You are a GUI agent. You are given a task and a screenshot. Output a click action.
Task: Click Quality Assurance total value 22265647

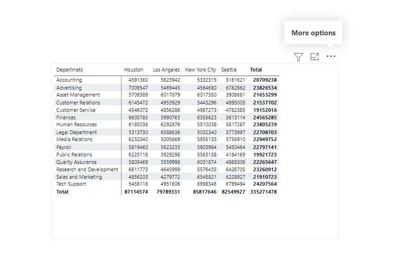pos(265,162)
